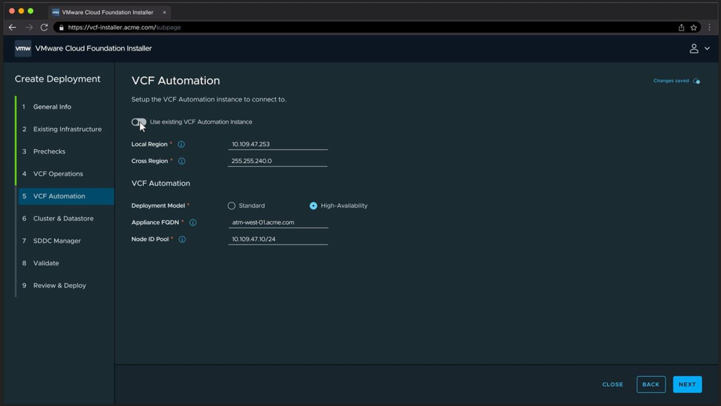Image resolution: width=721 pixels, height=406 pixels.
Task: Click the Changes saved cloud icon
Action: (696, 81)
